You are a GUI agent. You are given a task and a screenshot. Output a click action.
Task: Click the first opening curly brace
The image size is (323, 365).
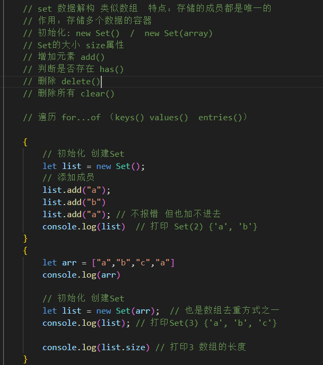[25, 141]
